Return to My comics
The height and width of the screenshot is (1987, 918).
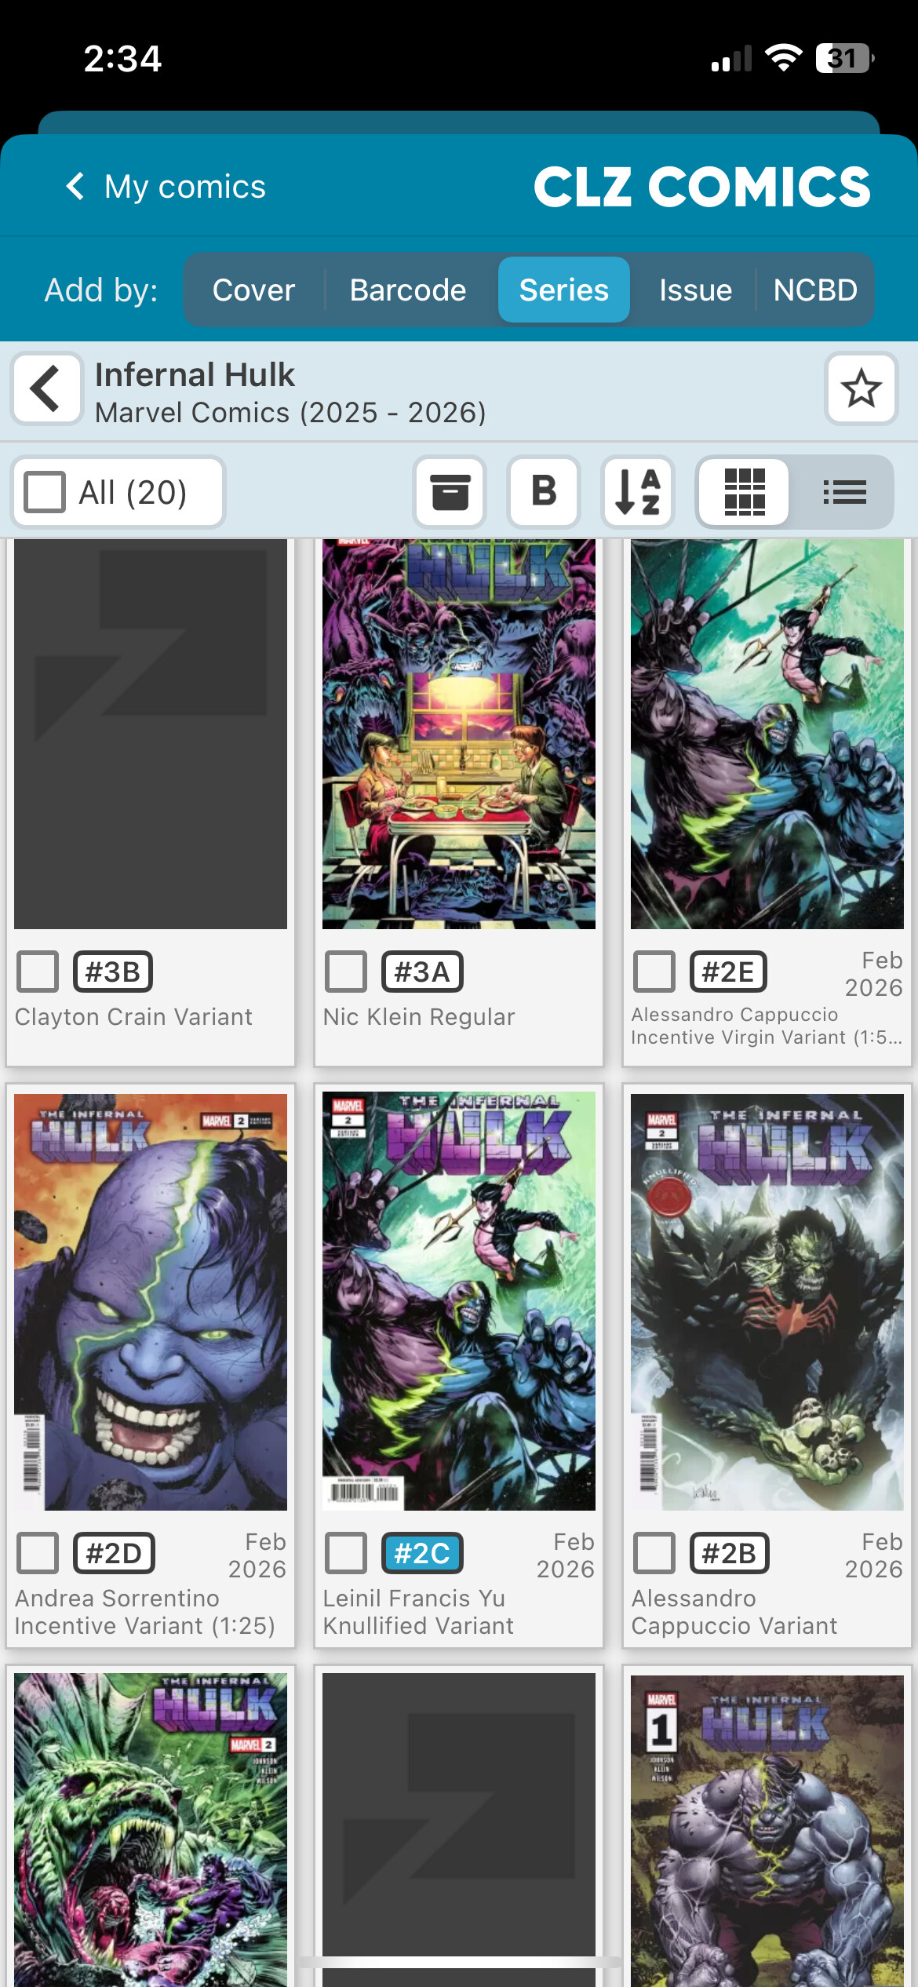tap(166, 187)
